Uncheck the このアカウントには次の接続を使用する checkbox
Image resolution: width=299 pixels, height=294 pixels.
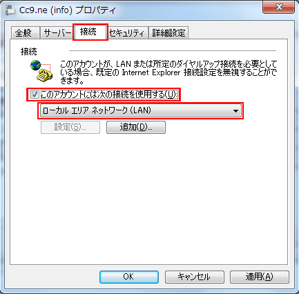coord(35,95)
